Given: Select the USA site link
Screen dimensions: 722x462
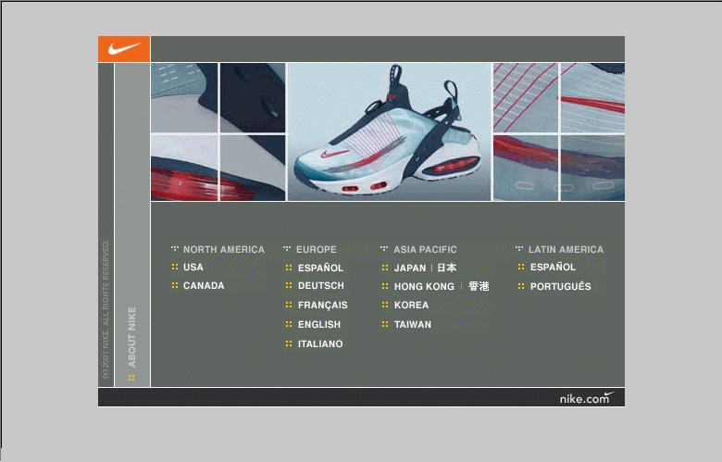Looking at the screenshot, I should [193, 268].
